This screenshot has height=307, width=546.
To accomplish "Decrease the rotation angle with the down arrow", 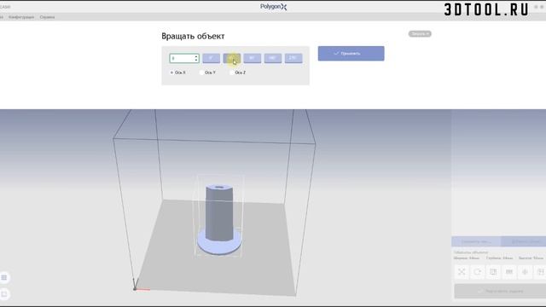I will (196, 61).
